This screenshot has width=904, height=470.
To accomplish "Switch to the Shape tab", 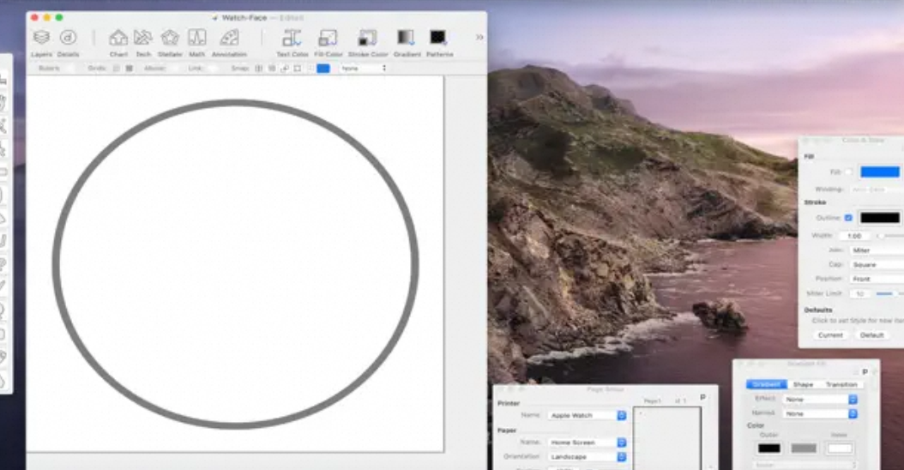I will point(803,384).
